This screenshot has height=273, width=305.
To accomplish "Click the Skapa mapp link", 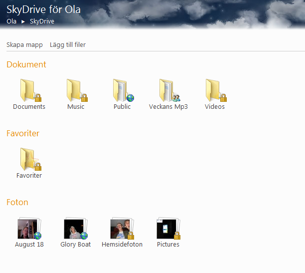I will coord(24,45).
